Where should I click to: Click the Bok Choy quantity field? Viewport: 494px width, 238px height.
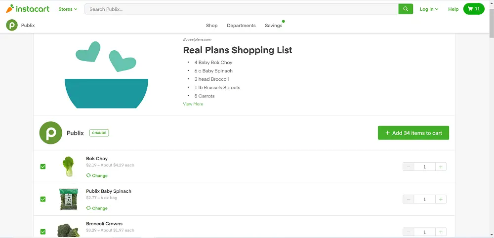coord(425,167)
